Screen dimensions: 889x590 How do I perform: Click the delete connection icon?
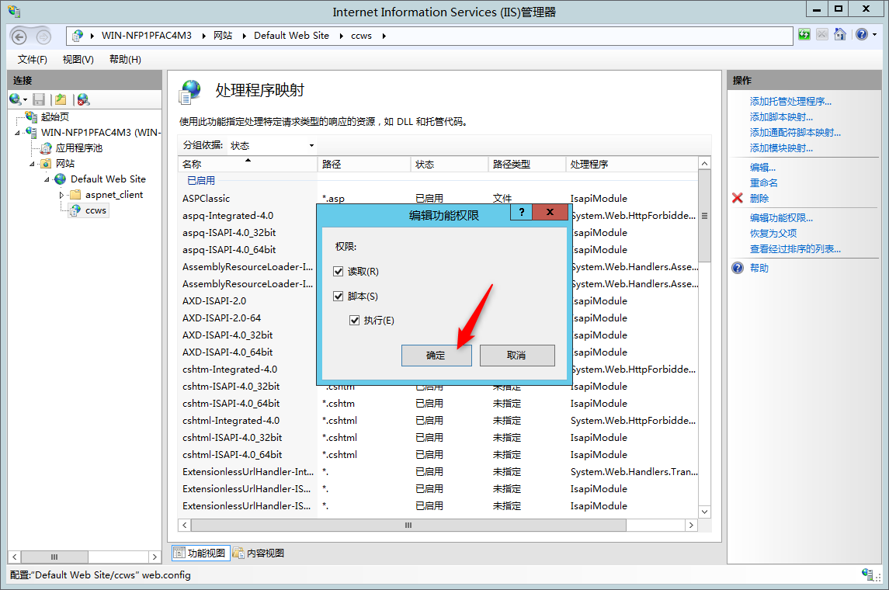coord(83,99)
